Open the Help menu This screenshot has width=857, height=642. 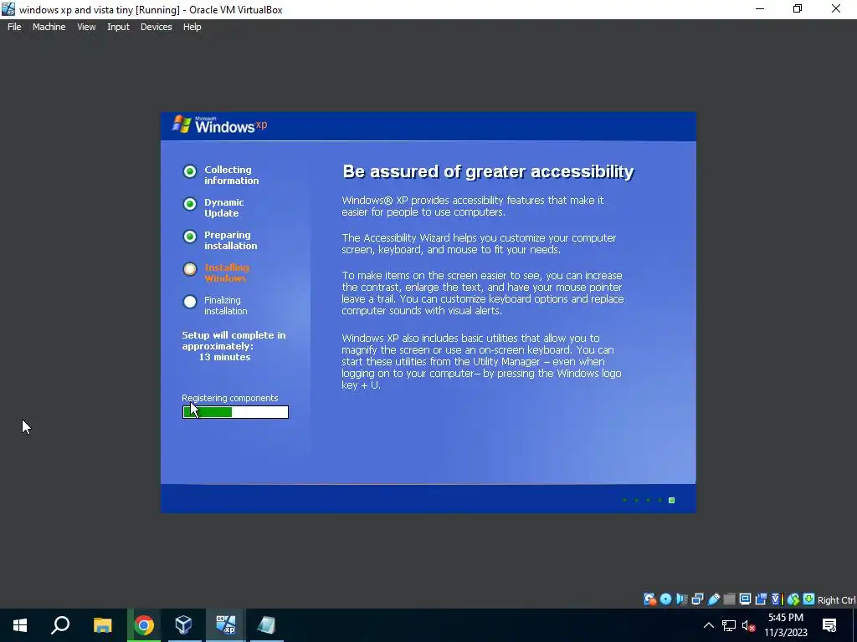[x=192, y=27]
